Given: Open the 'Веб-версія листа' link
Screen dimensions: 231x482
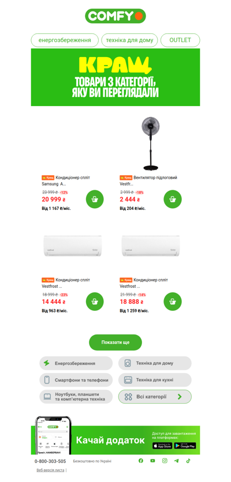Looking at the screenshot, I should point(50,470).
